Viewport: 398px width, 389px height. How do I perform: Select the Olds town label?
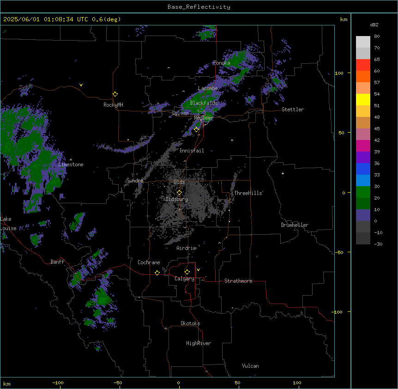[x=179, y=182]
